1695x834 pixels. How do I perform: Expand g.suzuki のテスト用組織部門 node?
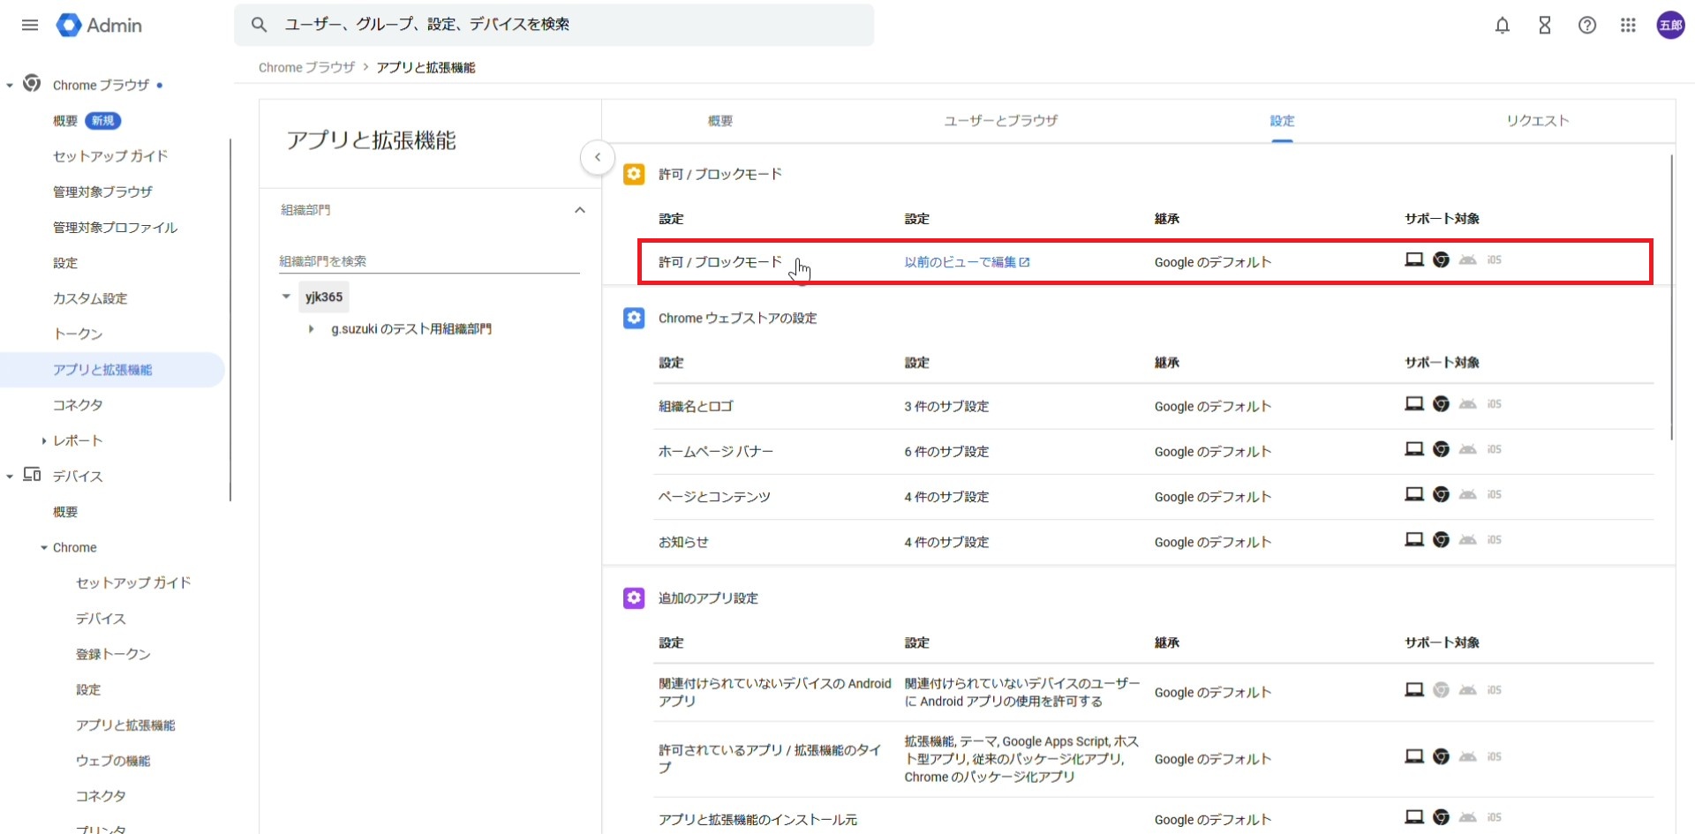point(311,329)
